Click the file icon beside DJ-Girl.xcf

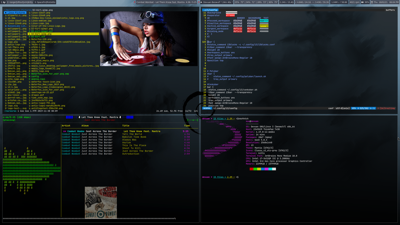29,37
